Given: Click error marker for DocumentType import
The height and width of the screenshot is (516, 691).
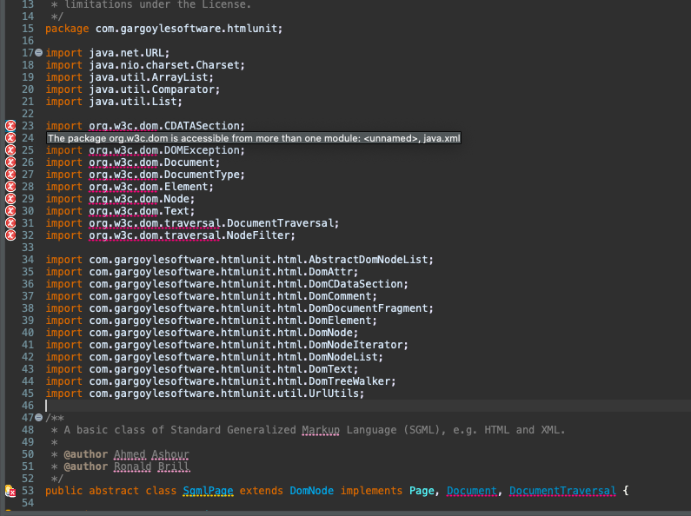Looking at the screenshot, I should tap(10, 175).
